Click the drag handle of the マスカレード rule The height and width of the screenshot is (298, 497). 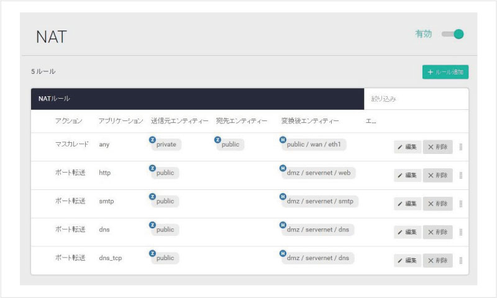point(460,147)
